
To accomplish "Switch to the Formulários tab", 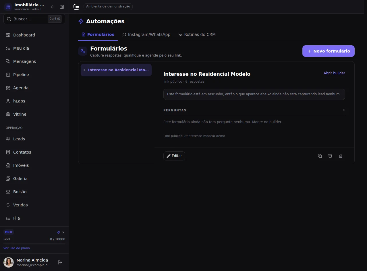I will 98,34.
